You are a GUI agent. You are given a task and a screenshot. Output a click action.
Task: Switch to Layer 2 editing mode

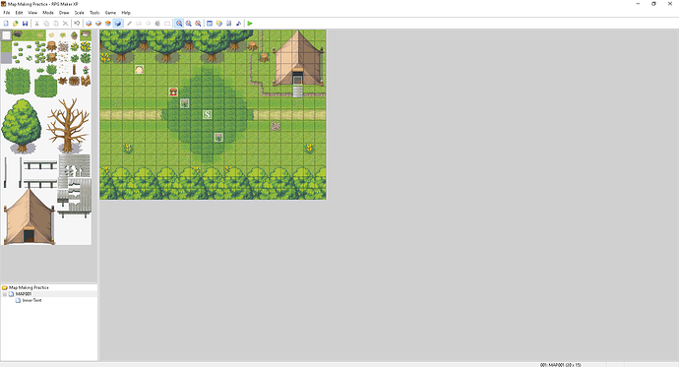click(98, 24)
